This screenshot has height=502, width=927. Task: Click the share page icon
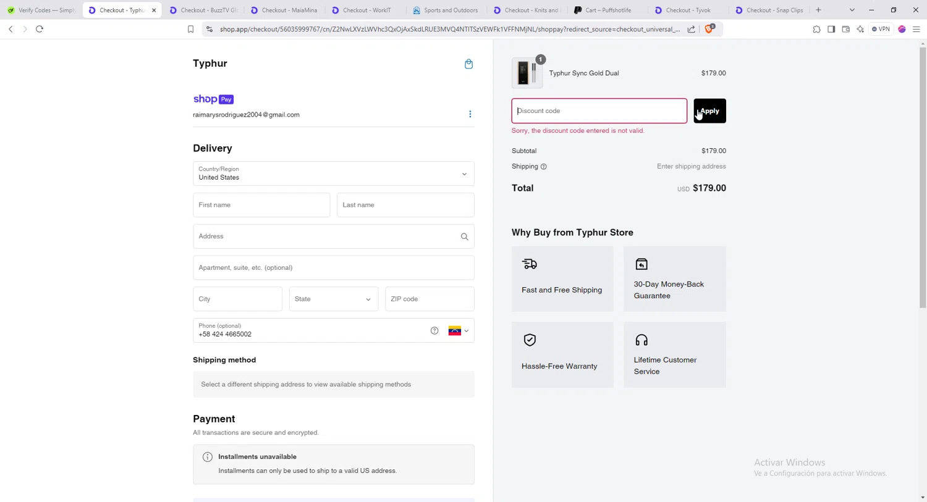(691, 29)
